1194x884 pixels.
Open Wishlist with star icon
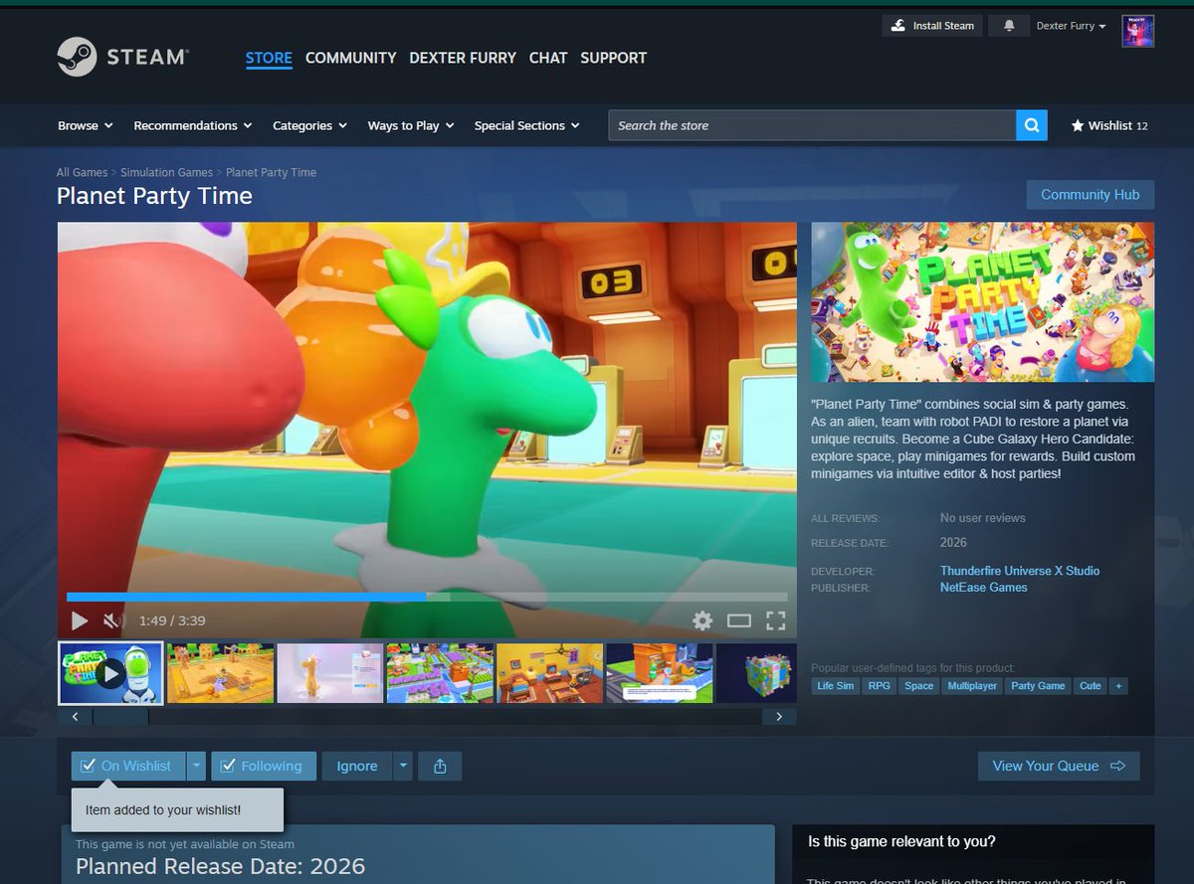[x=1109, y=125]
